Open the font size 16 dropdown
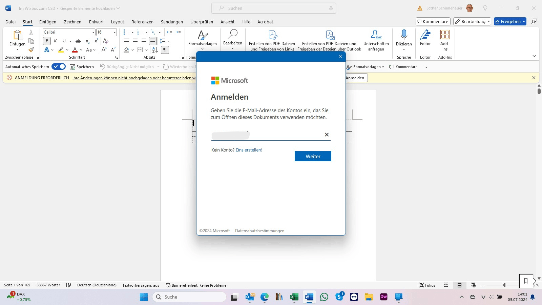This screenshot has height=305, width=542. 114,32
